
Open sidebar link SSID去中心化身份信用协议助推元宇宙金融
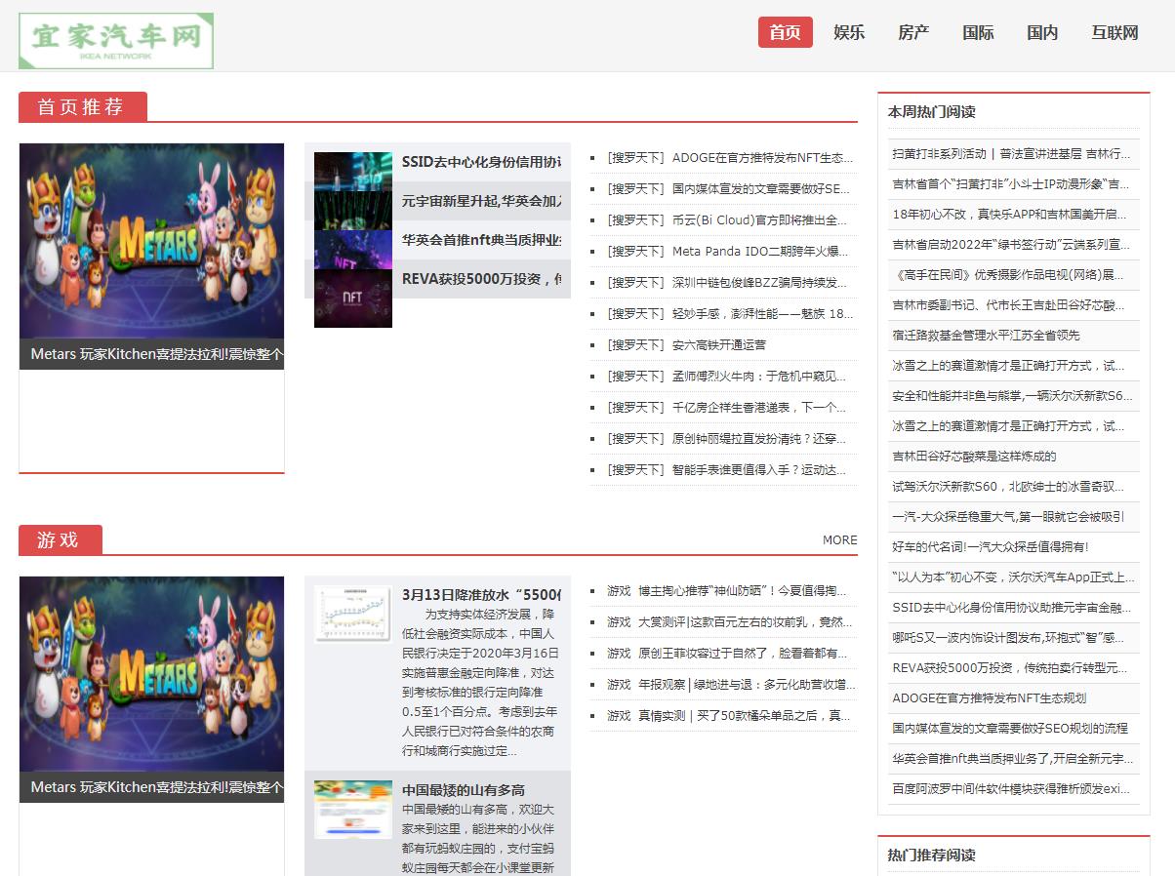coord(1012,607)
